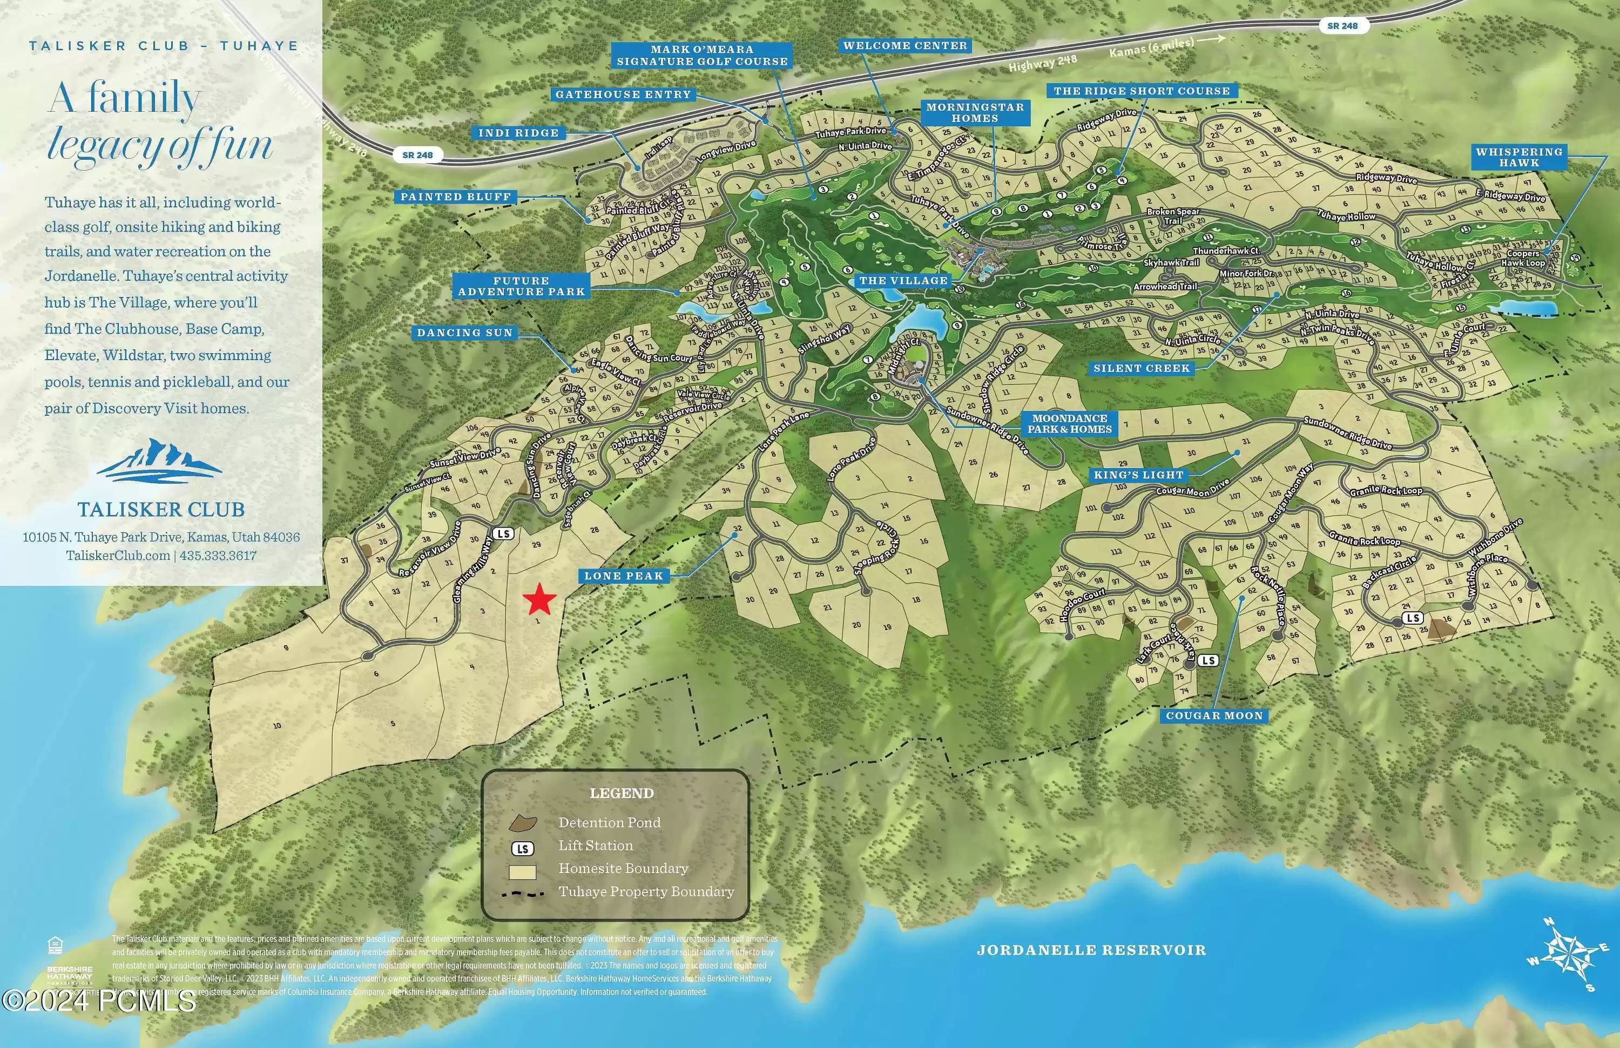
Task: Select The Village label
Action: tap(903, 280)
